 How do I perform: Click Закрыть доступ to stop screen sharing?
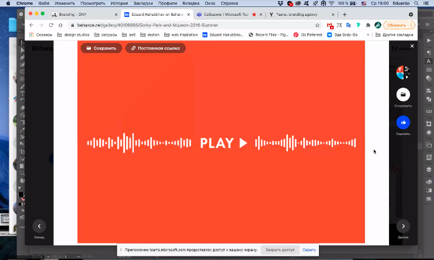(280, 249)
